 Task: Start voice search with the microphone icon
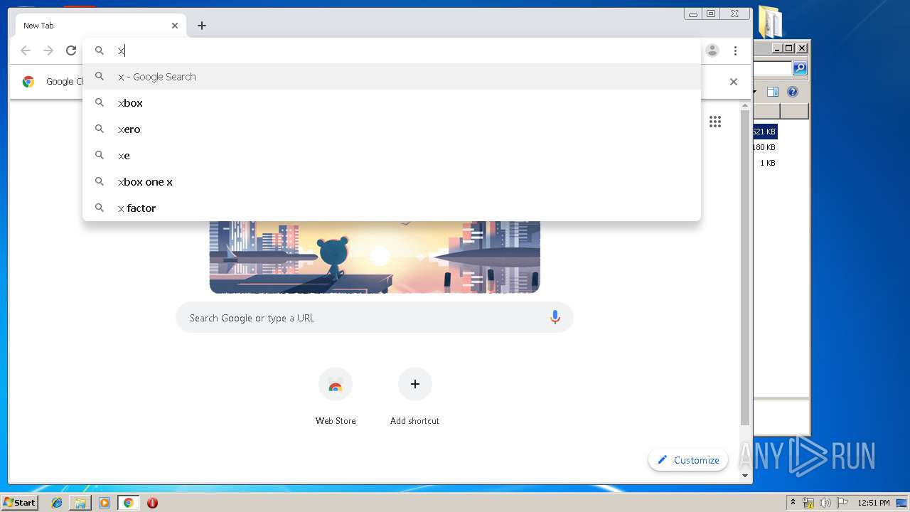555,318
